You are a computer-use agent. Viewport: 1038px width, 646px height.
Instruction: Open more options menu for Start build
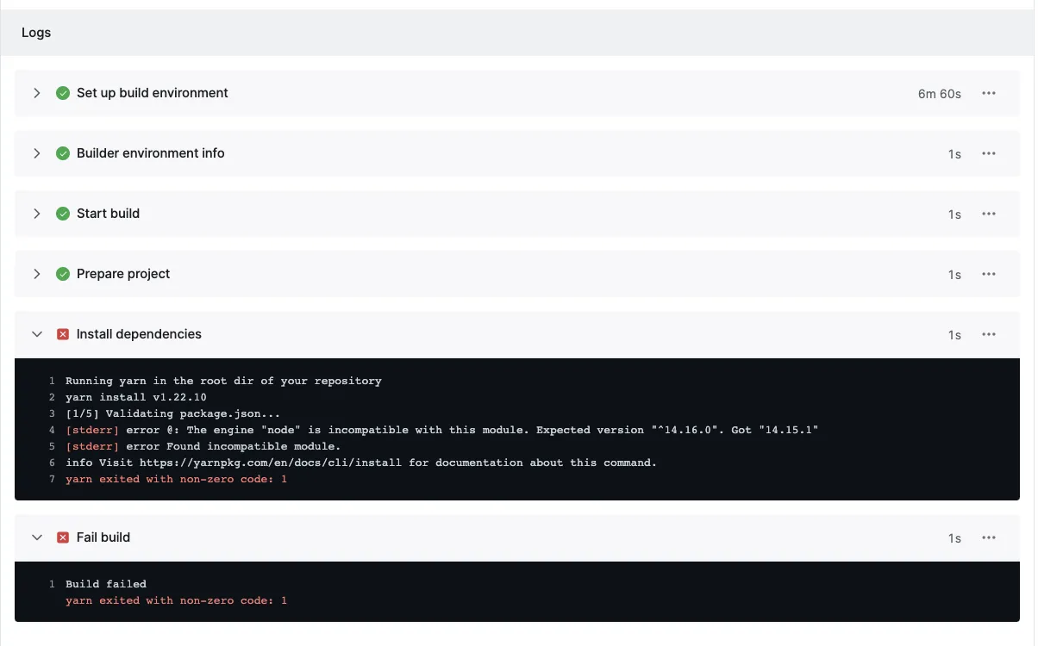(989, 214)
